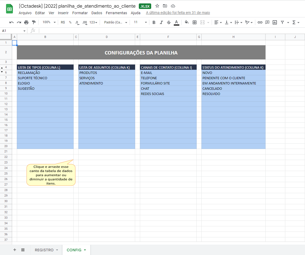The height and width of the screenshot is (255, 305).
Task: Add a new sheet with the plus button
Action: [14, 249]
